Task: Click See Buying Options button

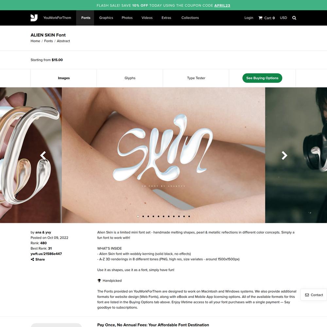Action: pyautogui.click(x=262, y=78)
